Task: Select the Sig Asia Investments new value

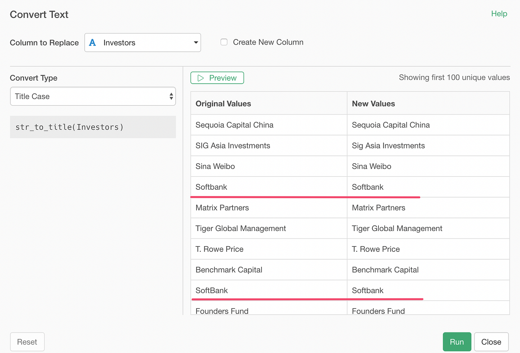Action: [x=388, y=146]
